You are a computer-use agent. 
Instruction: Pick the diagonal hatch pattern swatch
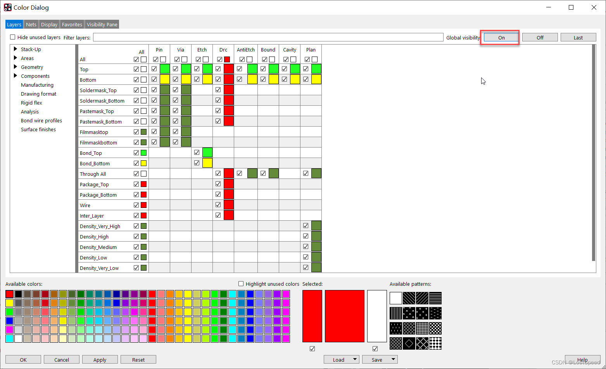[x=409, y=298]
